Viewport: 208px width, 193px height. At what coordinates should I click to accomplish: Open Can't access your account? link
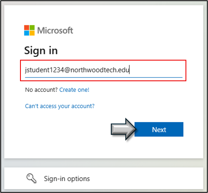coord(60,106)
